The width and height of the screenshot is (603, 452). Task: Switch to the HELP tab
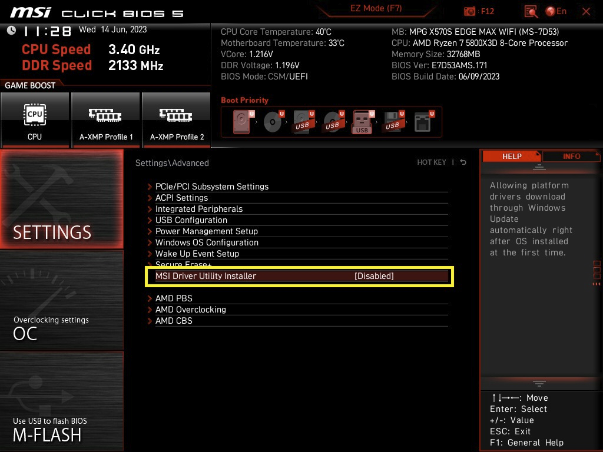coord(512,156)
